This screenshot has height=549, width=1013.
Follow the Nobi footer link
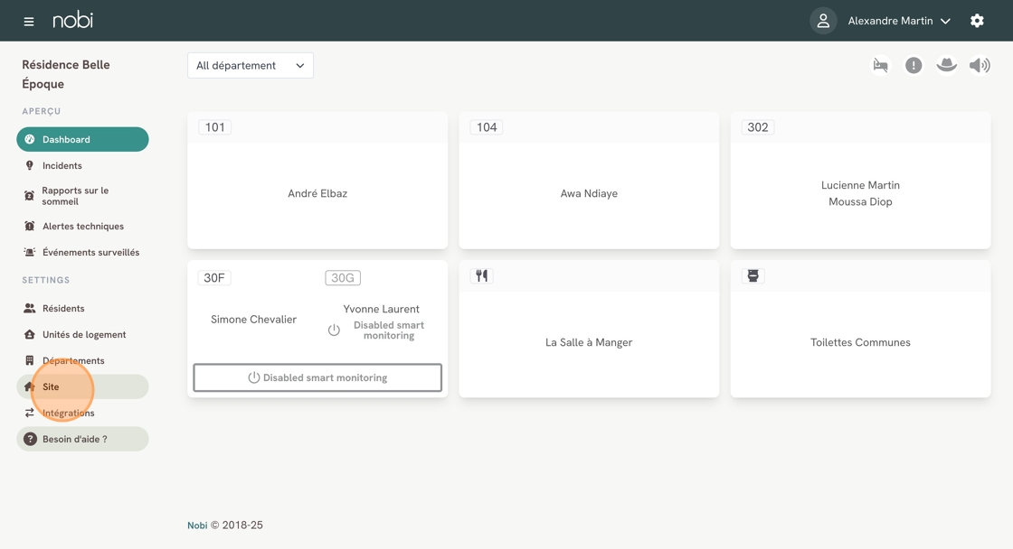click(x=197, y=526)
